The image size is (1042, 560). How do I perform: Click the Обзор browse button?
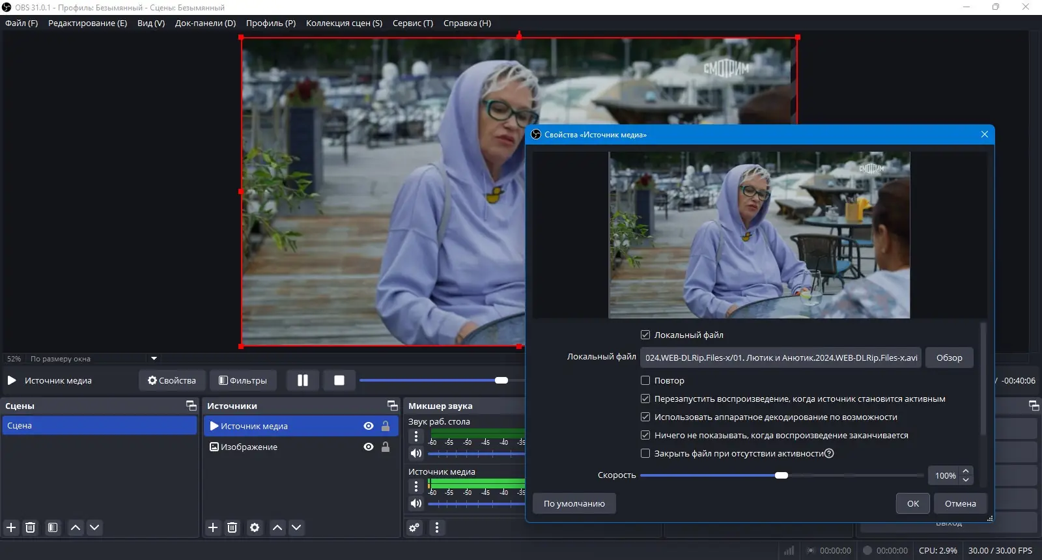949,357
